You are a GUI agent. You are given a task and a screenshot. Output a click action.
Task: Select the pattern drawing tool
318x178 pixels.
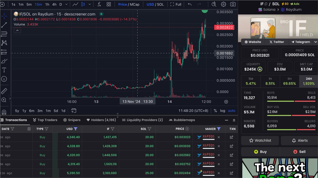(4, 43)
